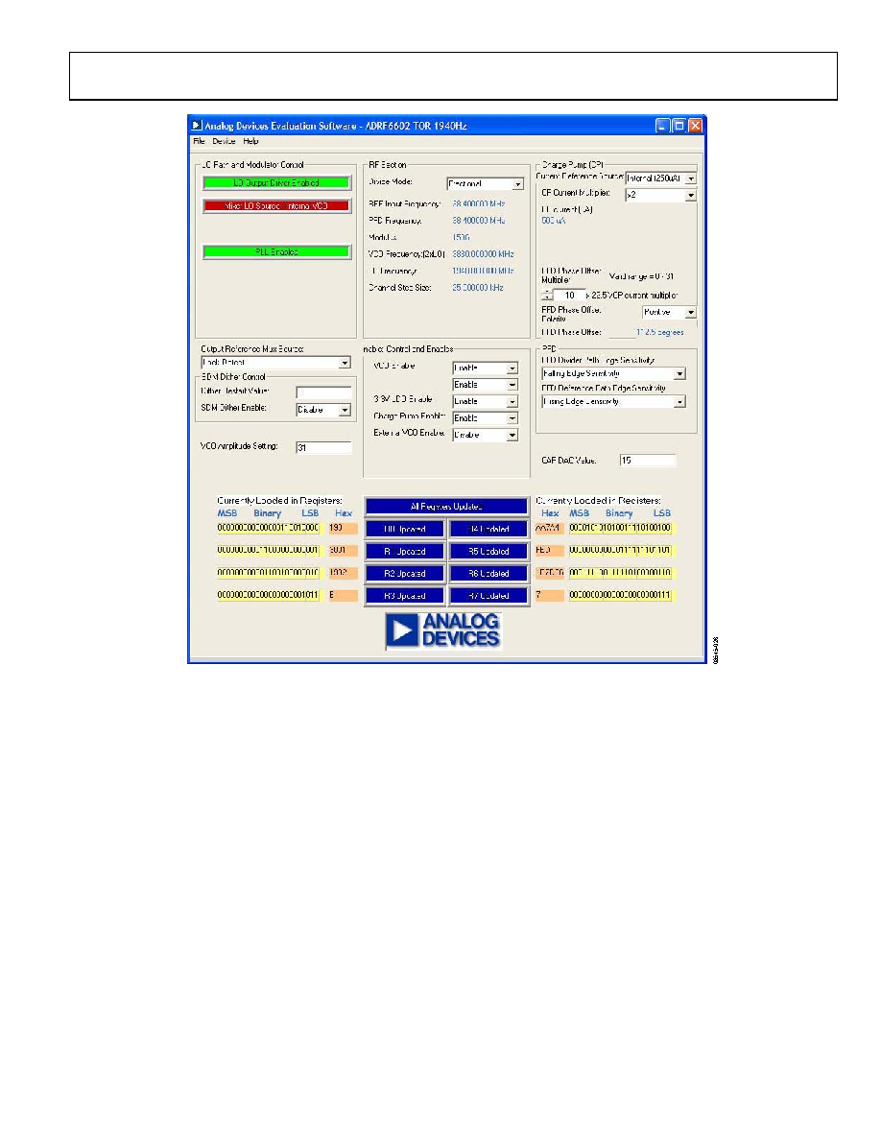Click the R6 Updated button
This screenshot has height=1140, width=881.
tap(488, 573)
